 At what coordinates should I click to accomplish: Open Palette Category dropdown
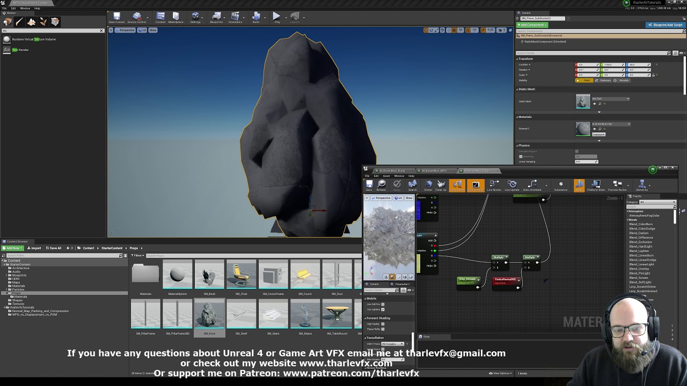click(657, 202)
